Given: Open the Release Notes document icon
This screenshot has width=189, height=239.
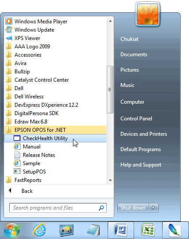Looking at the screenshot, I should tap(17, 155).
